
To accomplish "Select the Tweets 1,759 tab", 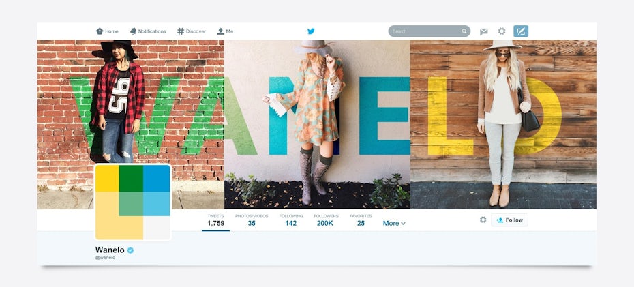I will click(215, 220).
